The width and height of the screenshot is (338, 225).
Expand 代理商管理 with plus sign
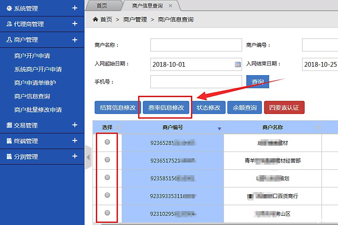coord(75,24)
